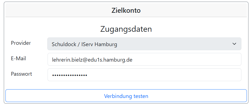Image resolution: width=252 pixels, height=105 pixels.
Task: Click the 'Zugangsdaten' section heading
Action: coord(126,29)
